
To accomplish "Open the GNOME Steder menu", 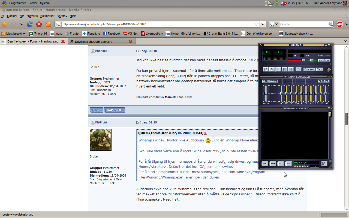I will 33,3.
